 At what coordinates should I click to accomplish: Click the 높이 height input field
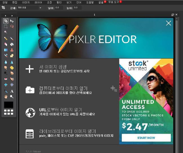78,8
